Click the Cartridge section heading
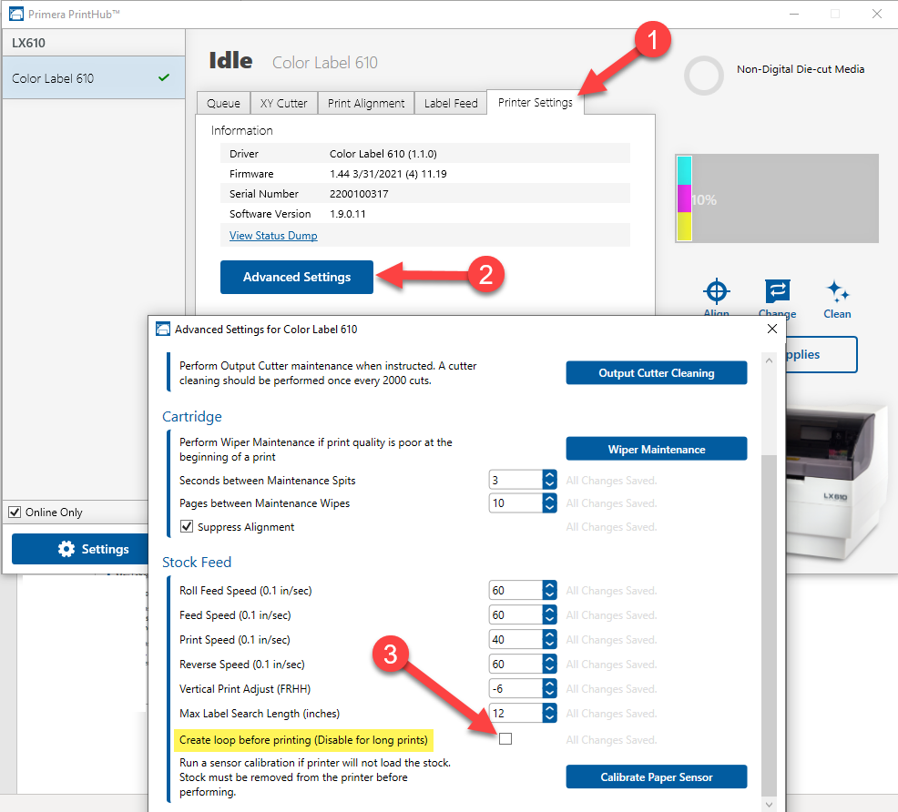Screen dimensions: 898x812 [x=192, y=417]
